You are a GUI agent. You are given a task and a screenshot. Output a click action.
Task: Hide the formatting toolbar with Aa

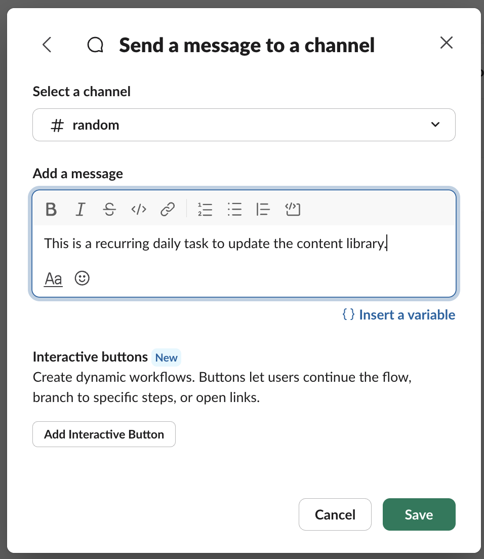(x=53, y=278)
